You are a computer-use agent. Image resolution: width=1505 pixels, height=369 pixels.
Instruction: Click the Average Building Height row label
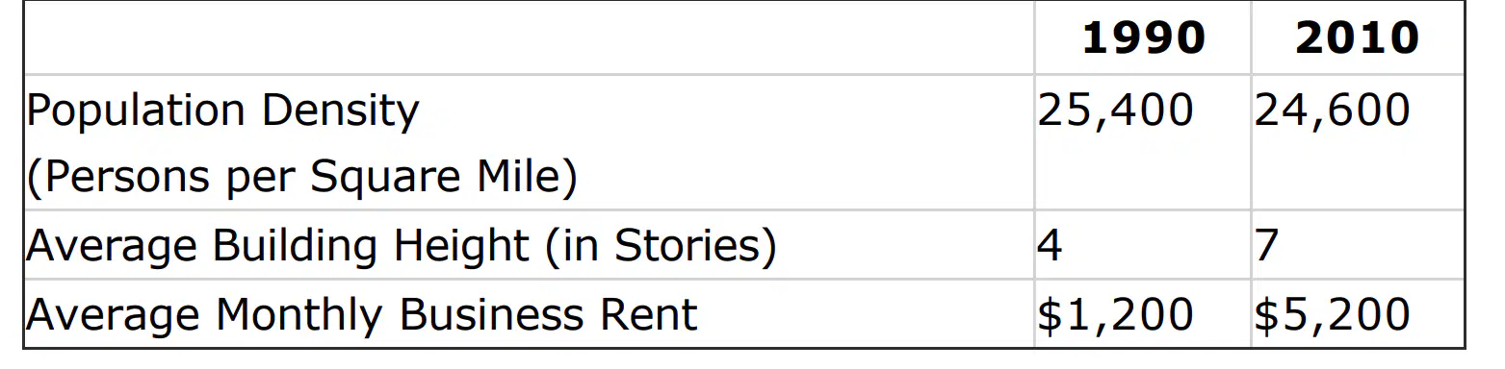click(401, 247)
